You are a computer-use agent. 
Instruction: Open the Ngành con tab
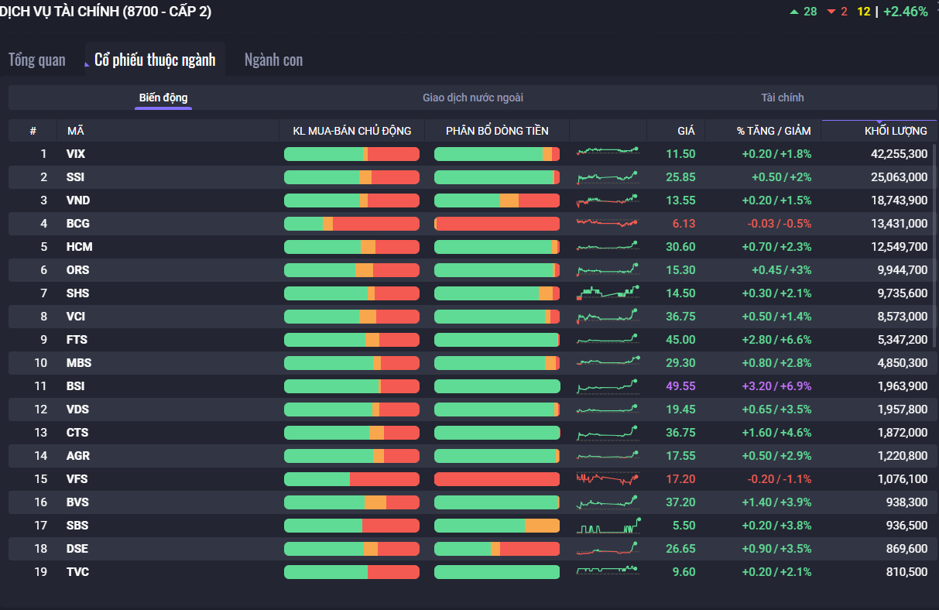point(273,60)
